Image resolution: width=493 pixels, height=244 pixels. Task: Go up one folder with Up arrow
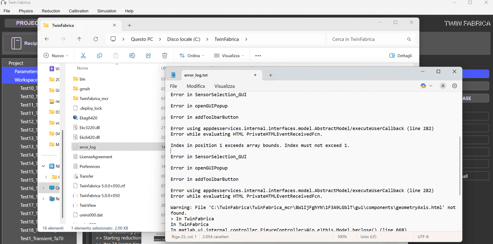79,39
